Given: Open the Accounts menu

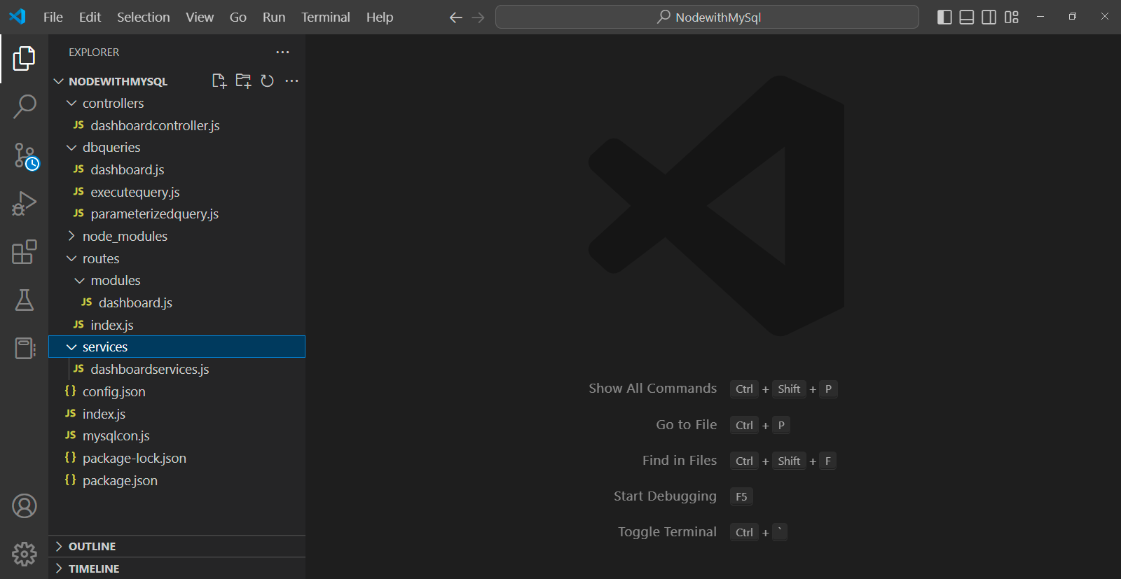Looking at the screenshot, I should point(24,506).
